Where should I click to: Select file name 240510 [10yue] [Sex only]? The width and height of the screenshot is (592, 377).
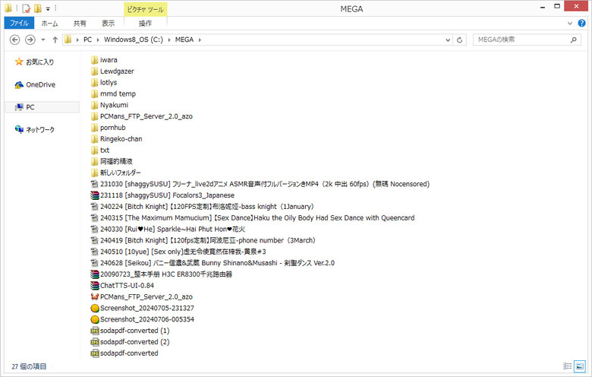point(183,252)
